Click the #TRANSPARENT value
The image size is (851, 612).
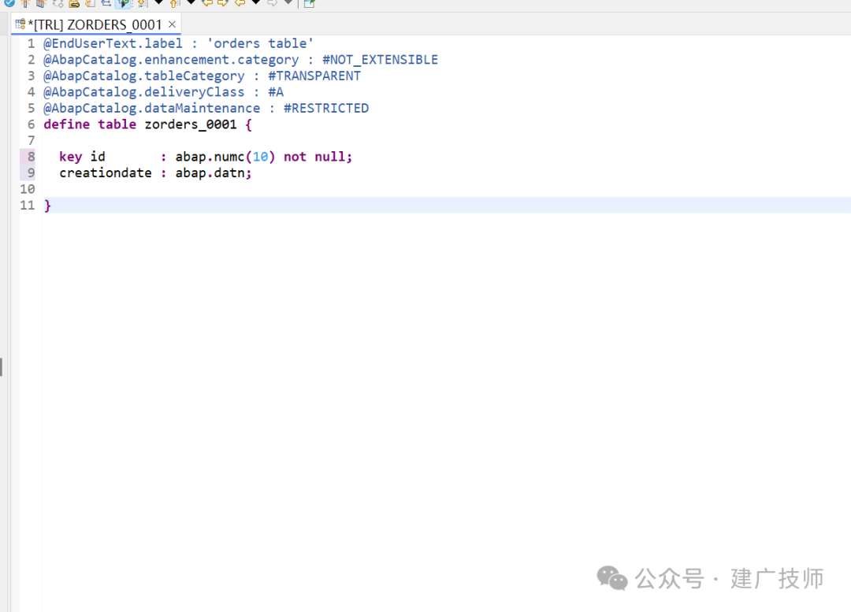314,76
